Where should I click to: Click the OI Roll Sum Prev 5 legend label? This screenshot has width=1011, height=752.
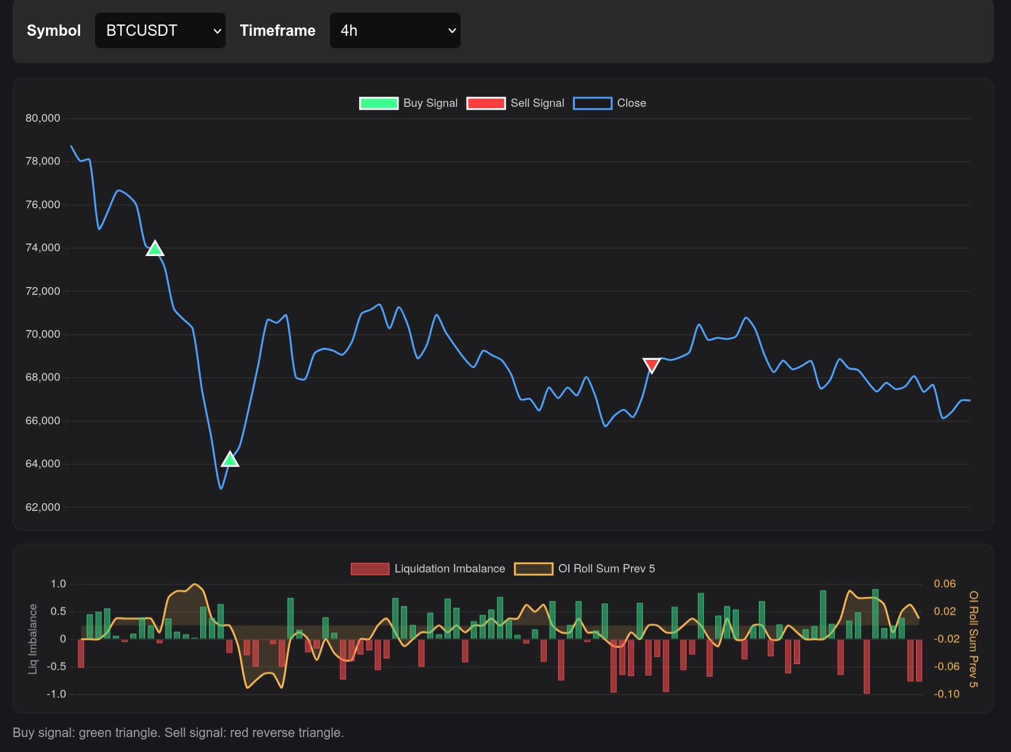tap(606, 568)
